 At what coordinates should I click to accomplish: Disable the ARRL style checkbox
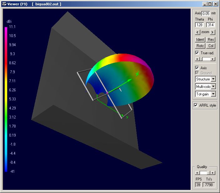196,105
